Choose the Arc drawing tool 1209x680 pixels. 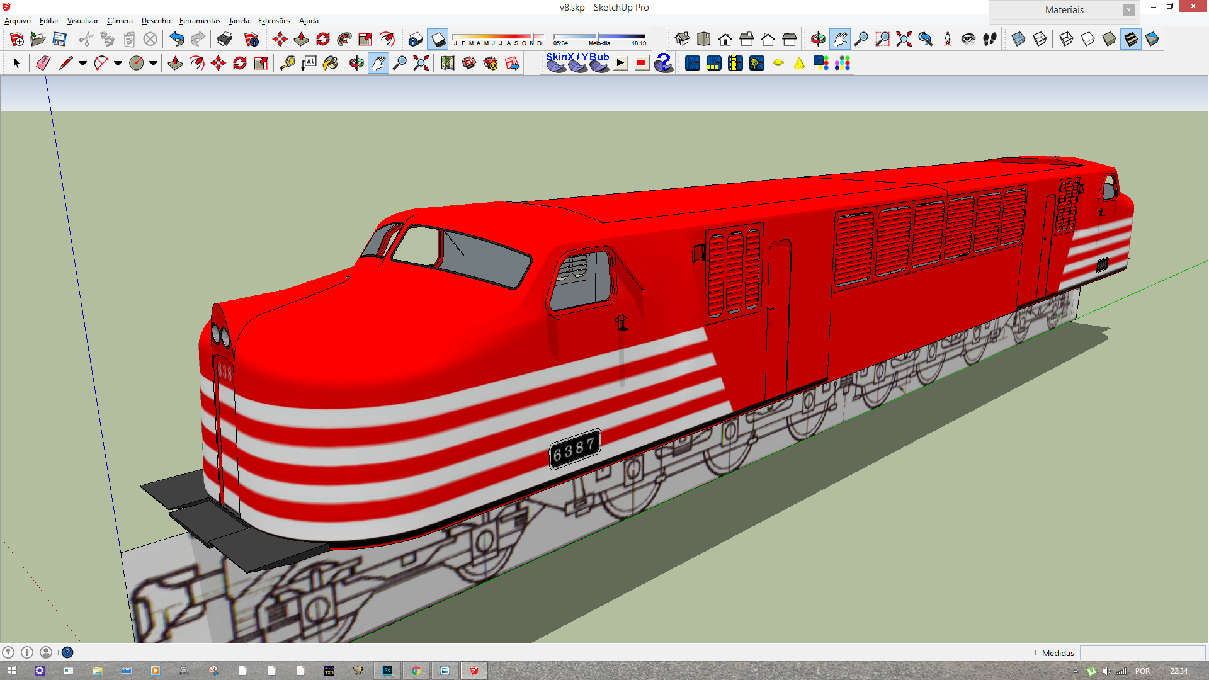101,63
